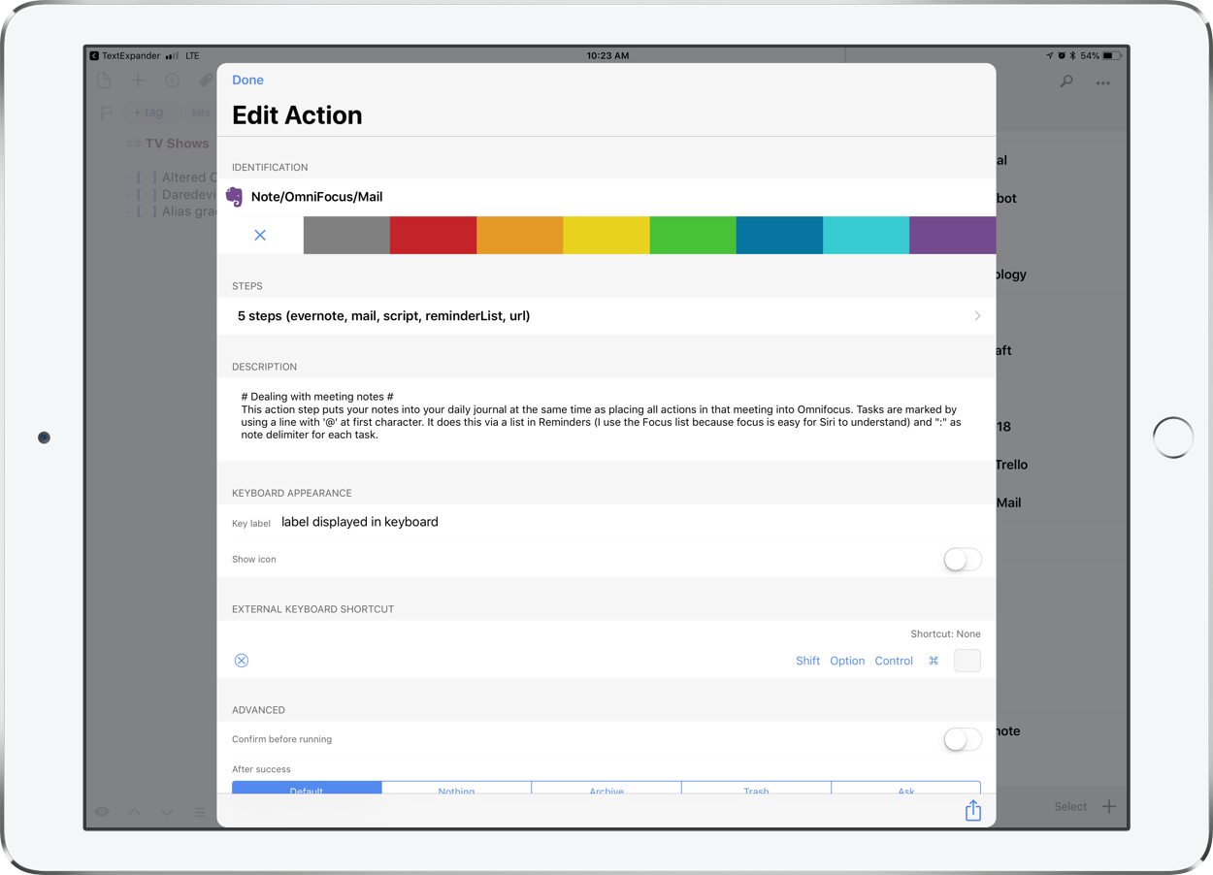Screen dimensions: 1213x875
Task: Tap the Mail action in the background list
Action: pos(1008,502)
